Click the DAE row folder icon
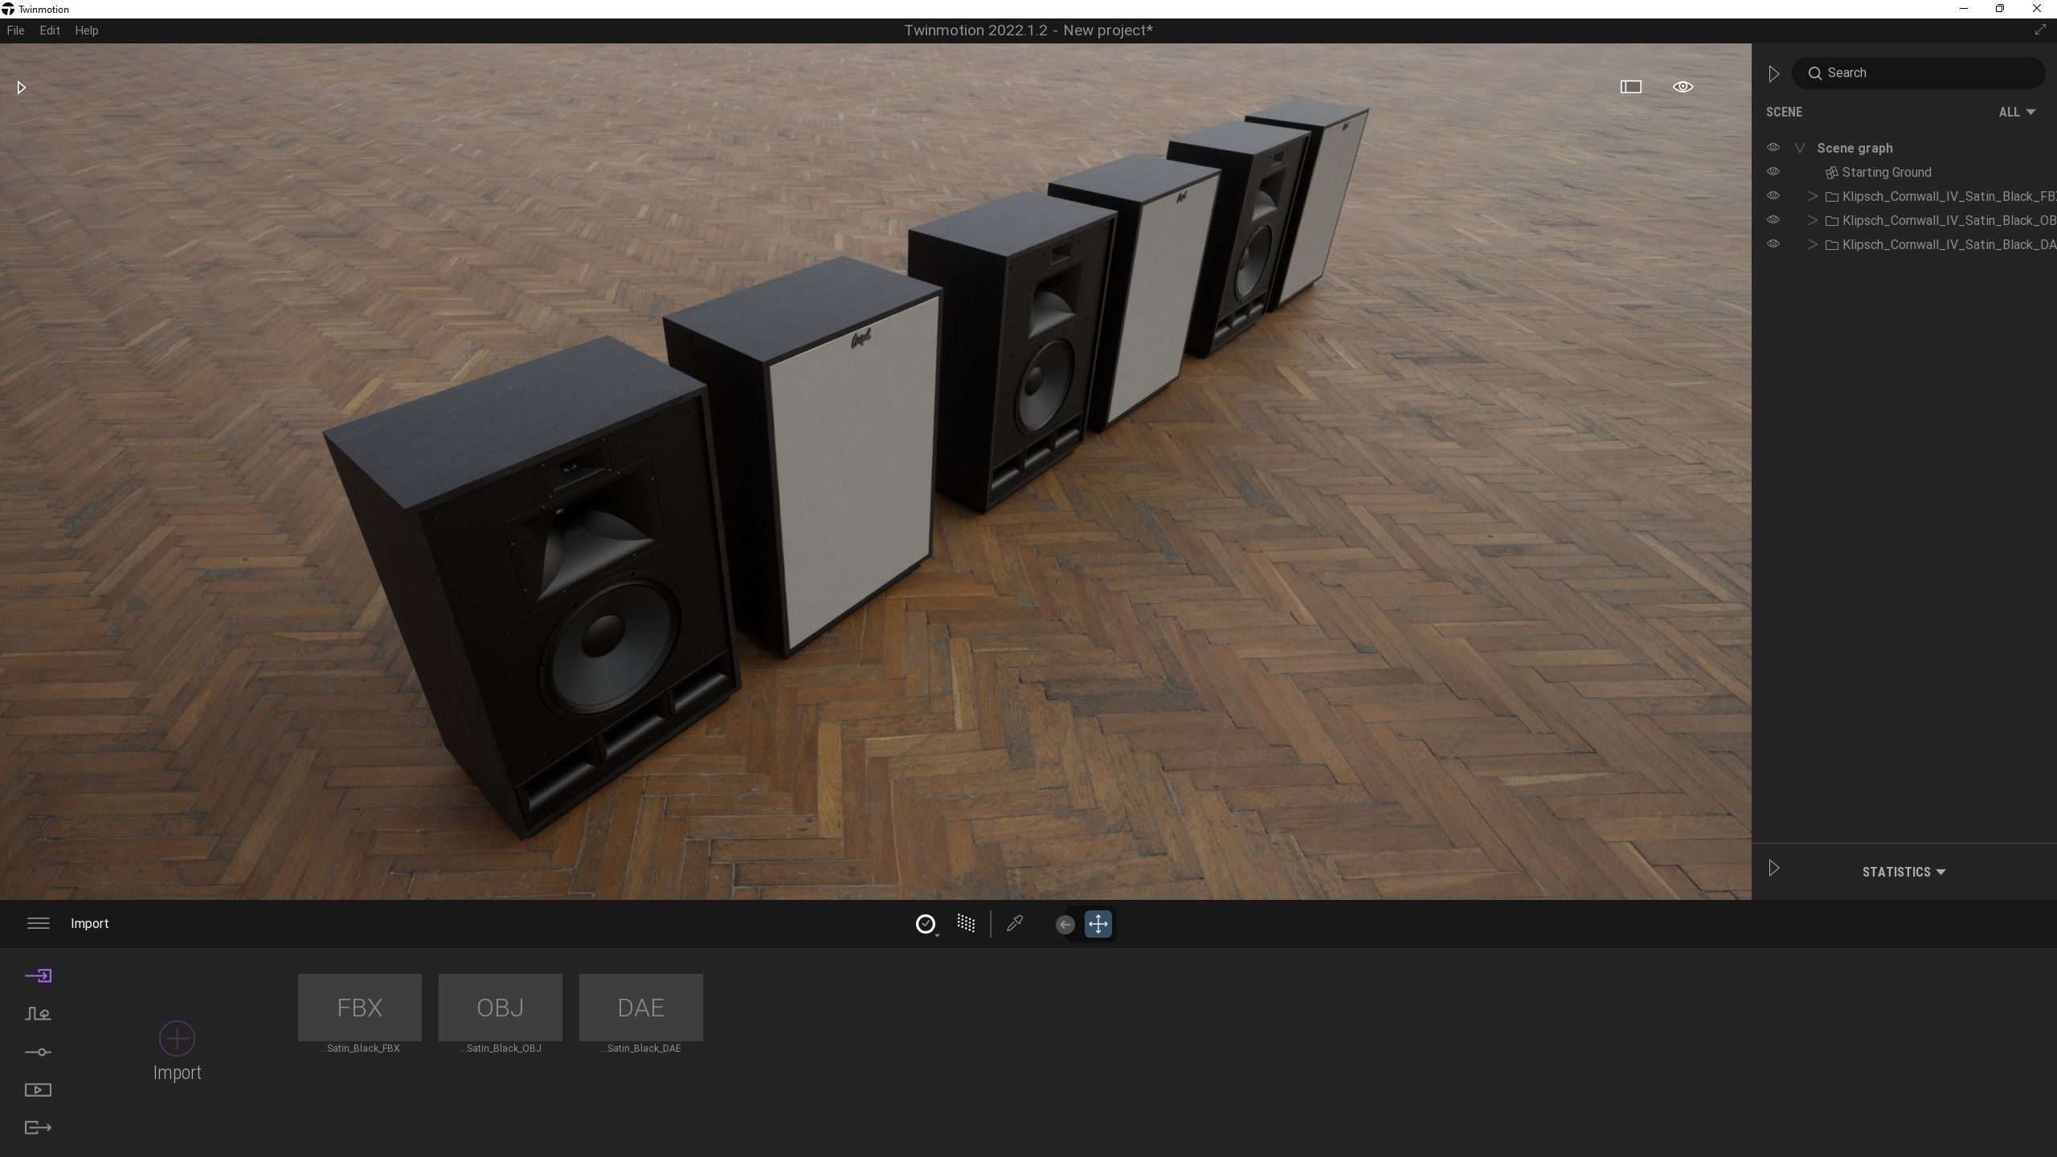2057x1157 pixels. pos(1832,245)
